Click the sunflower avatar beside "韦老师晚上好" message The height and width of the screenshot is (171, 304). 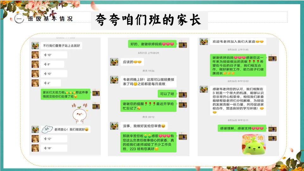tap(114, 80)
